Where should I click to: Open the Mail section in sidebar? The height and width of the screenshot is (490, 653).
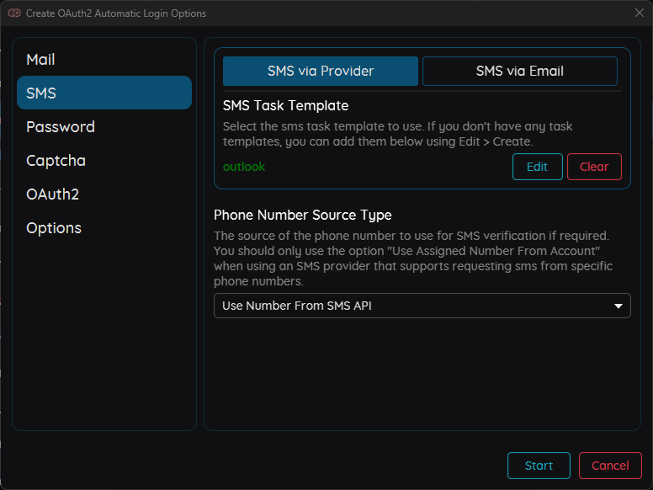coord(40,60)
